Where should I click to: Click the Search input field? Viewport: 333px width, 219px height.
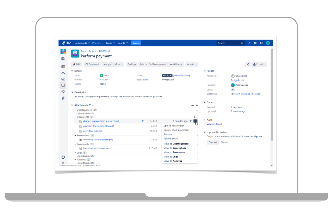tap(228, 43)
